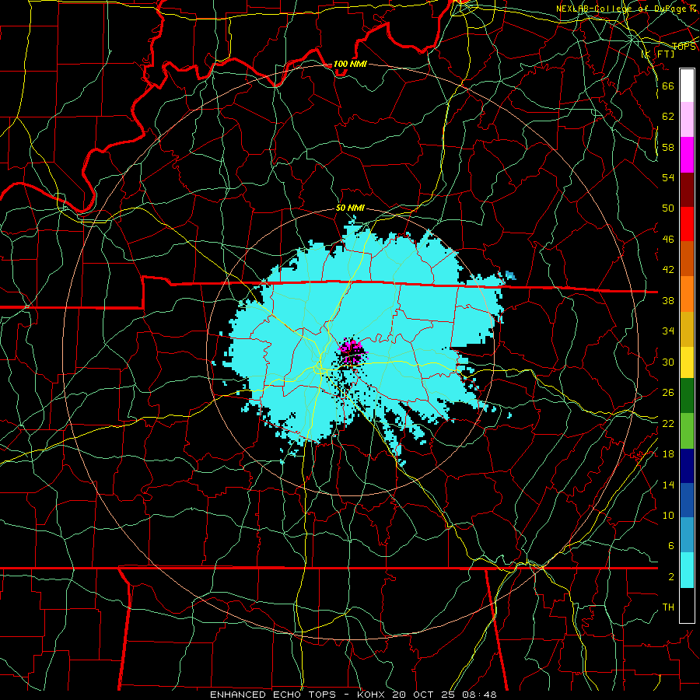Click the '66' legend value label
Viewport: 700px width, 700px height.
click(x=668, y=86)
